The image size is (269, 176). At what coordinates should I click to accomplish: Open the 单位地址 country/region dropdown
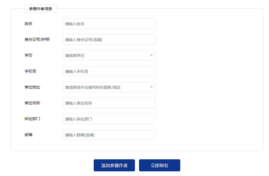coord(109,87)
